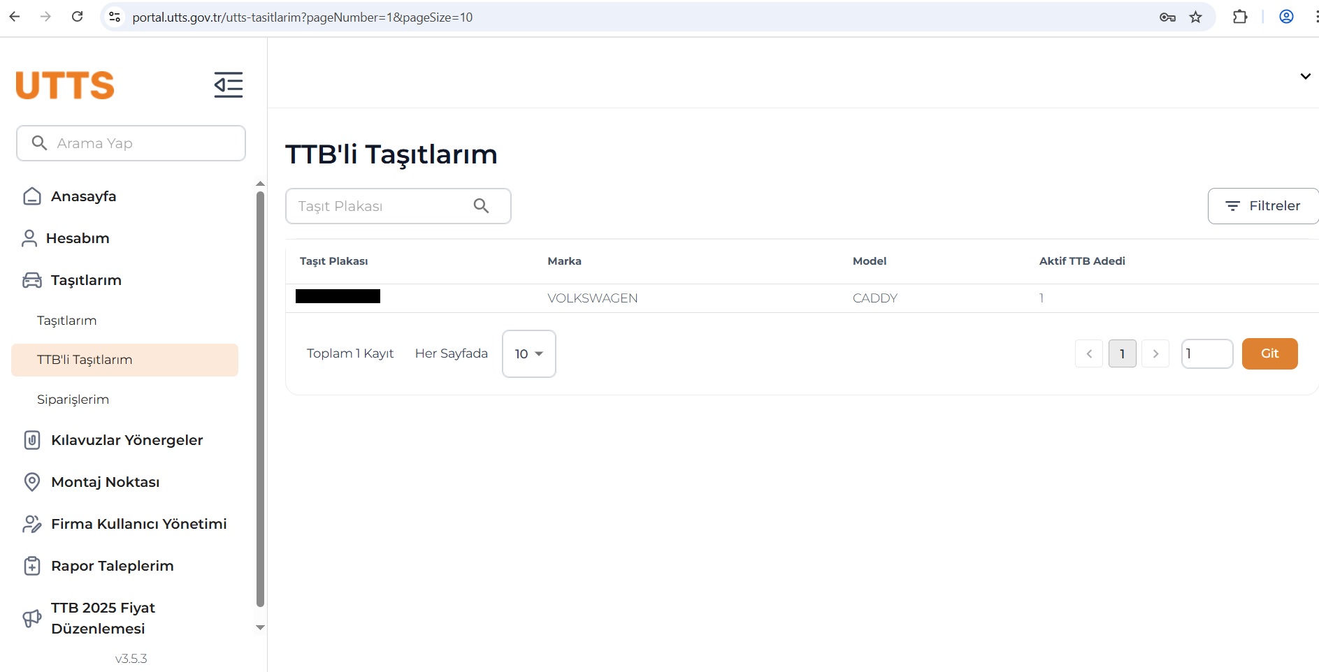The width and height of the screenshot is (1319, 672).
Task: Go to next page with right arrow
Action: [1155, 354]
